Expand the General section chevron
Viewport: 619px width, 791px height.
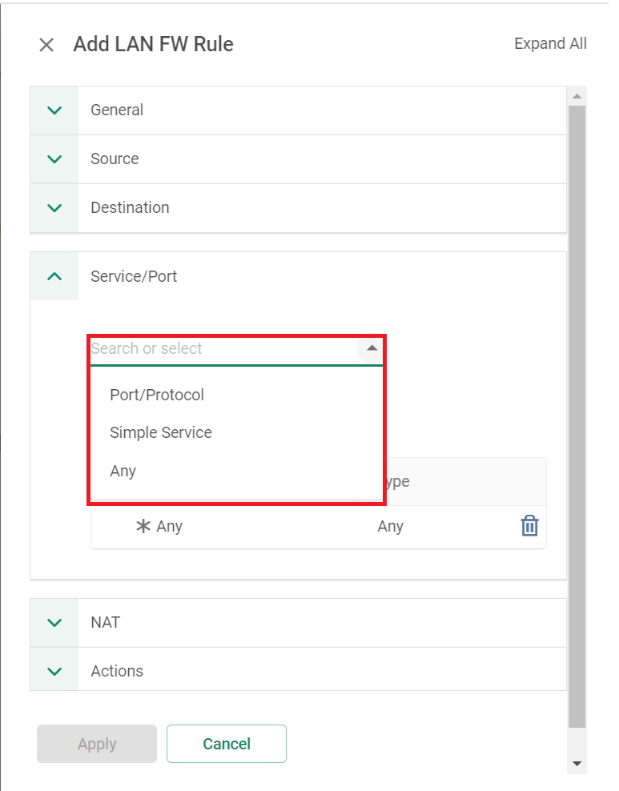click(x=54, y=110)
